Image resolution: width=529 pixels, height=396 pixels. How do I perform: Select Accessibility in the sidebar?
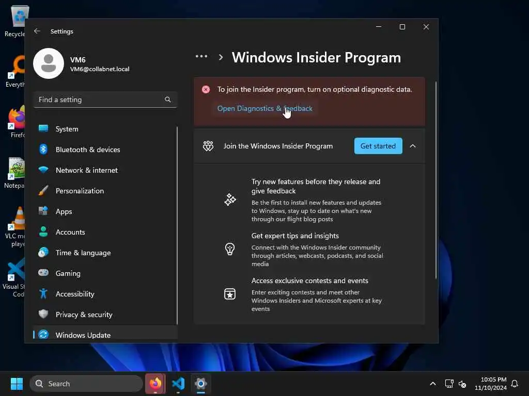coord(105,293)
